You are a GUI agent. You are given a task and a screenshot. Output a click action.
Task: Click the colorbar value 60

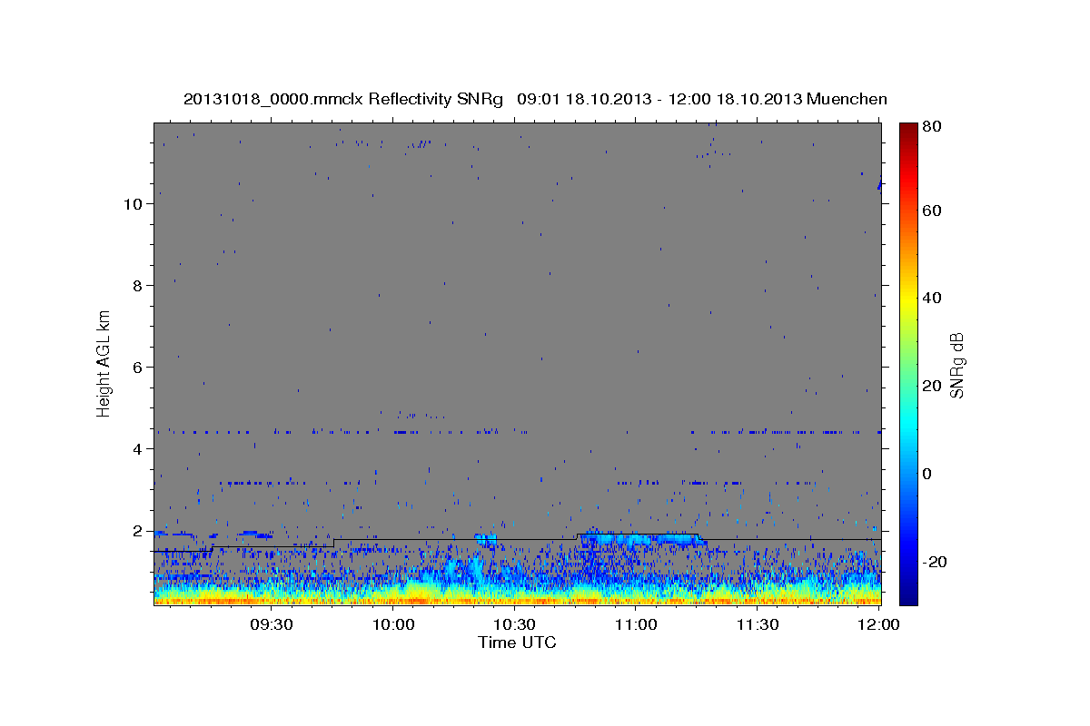pyautogui.click(x=934, y=211)
